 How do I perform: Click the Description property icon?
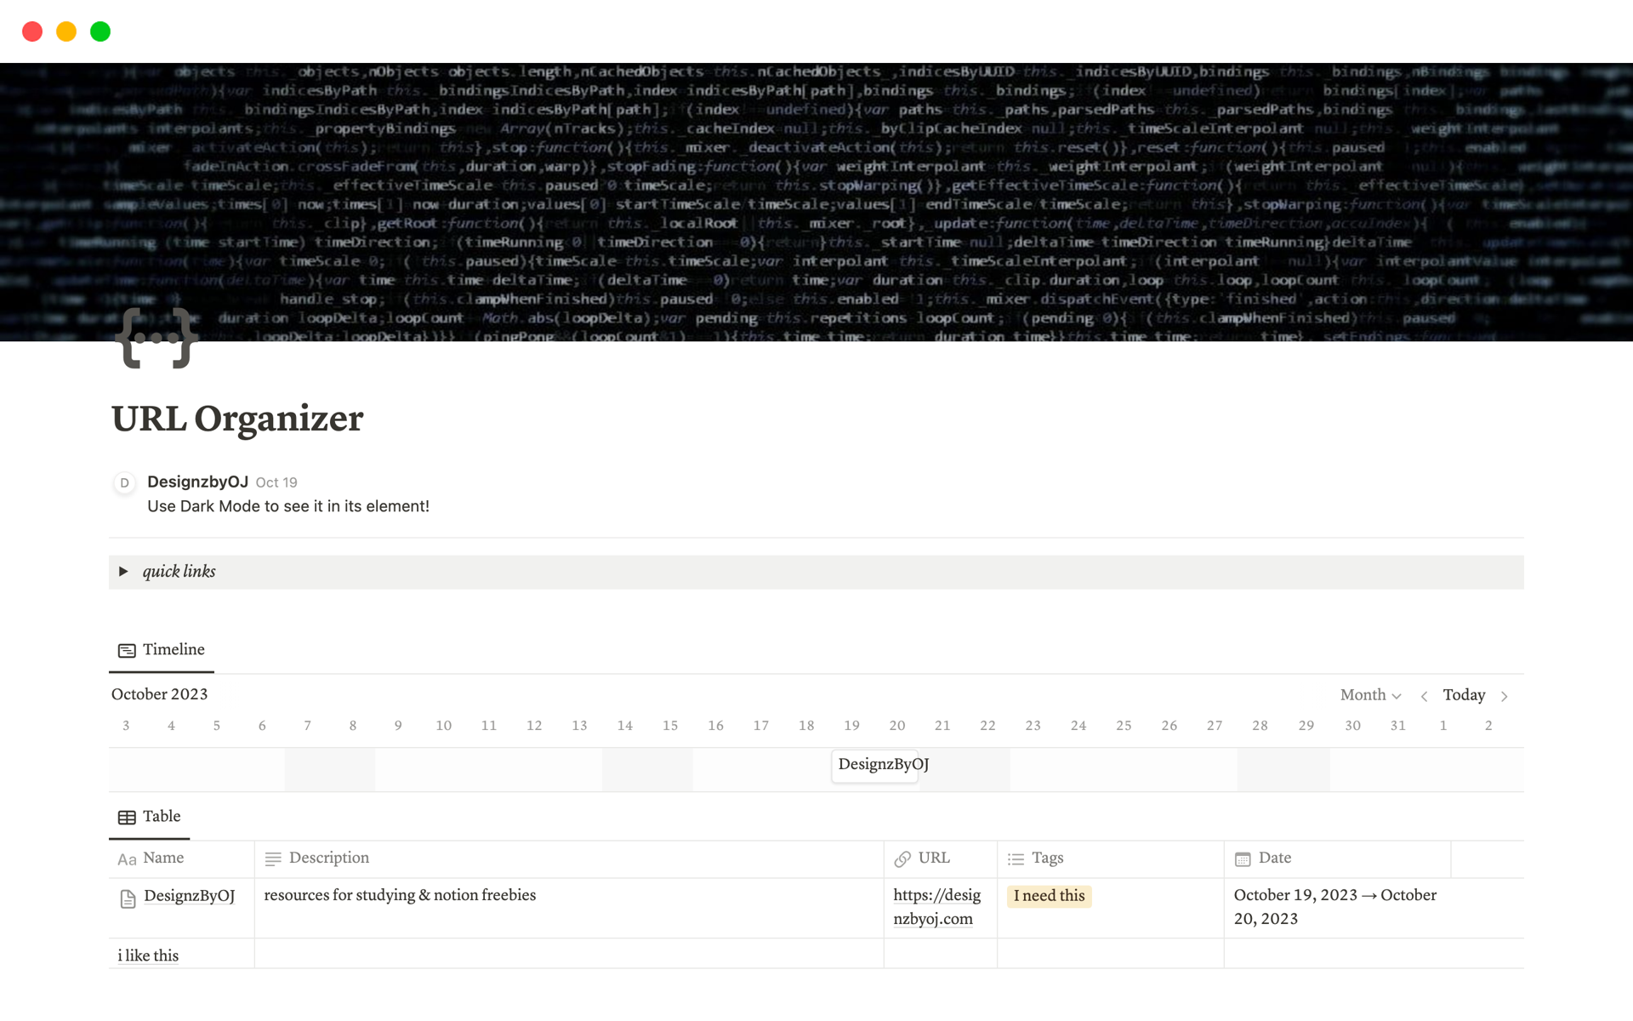[x=273, y=858]
